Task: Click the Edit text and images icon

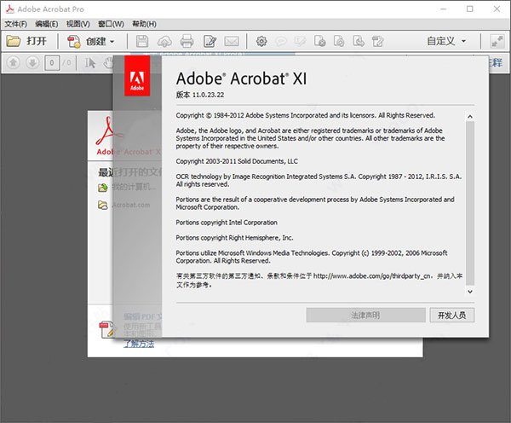Action: 210,41
